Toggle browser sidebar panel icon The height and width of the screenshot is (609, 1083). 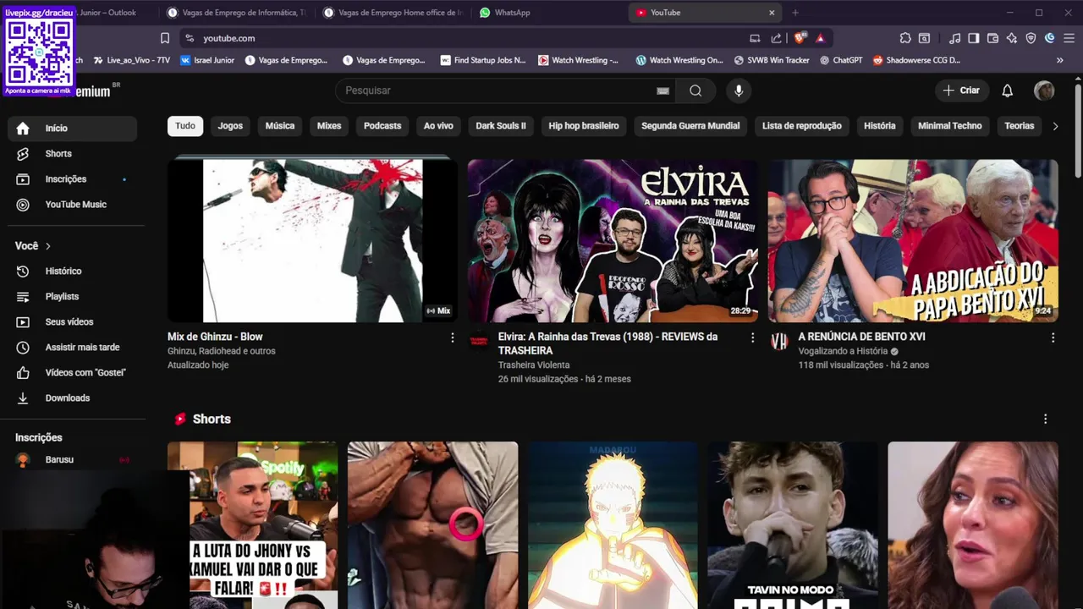pos(974,38)
